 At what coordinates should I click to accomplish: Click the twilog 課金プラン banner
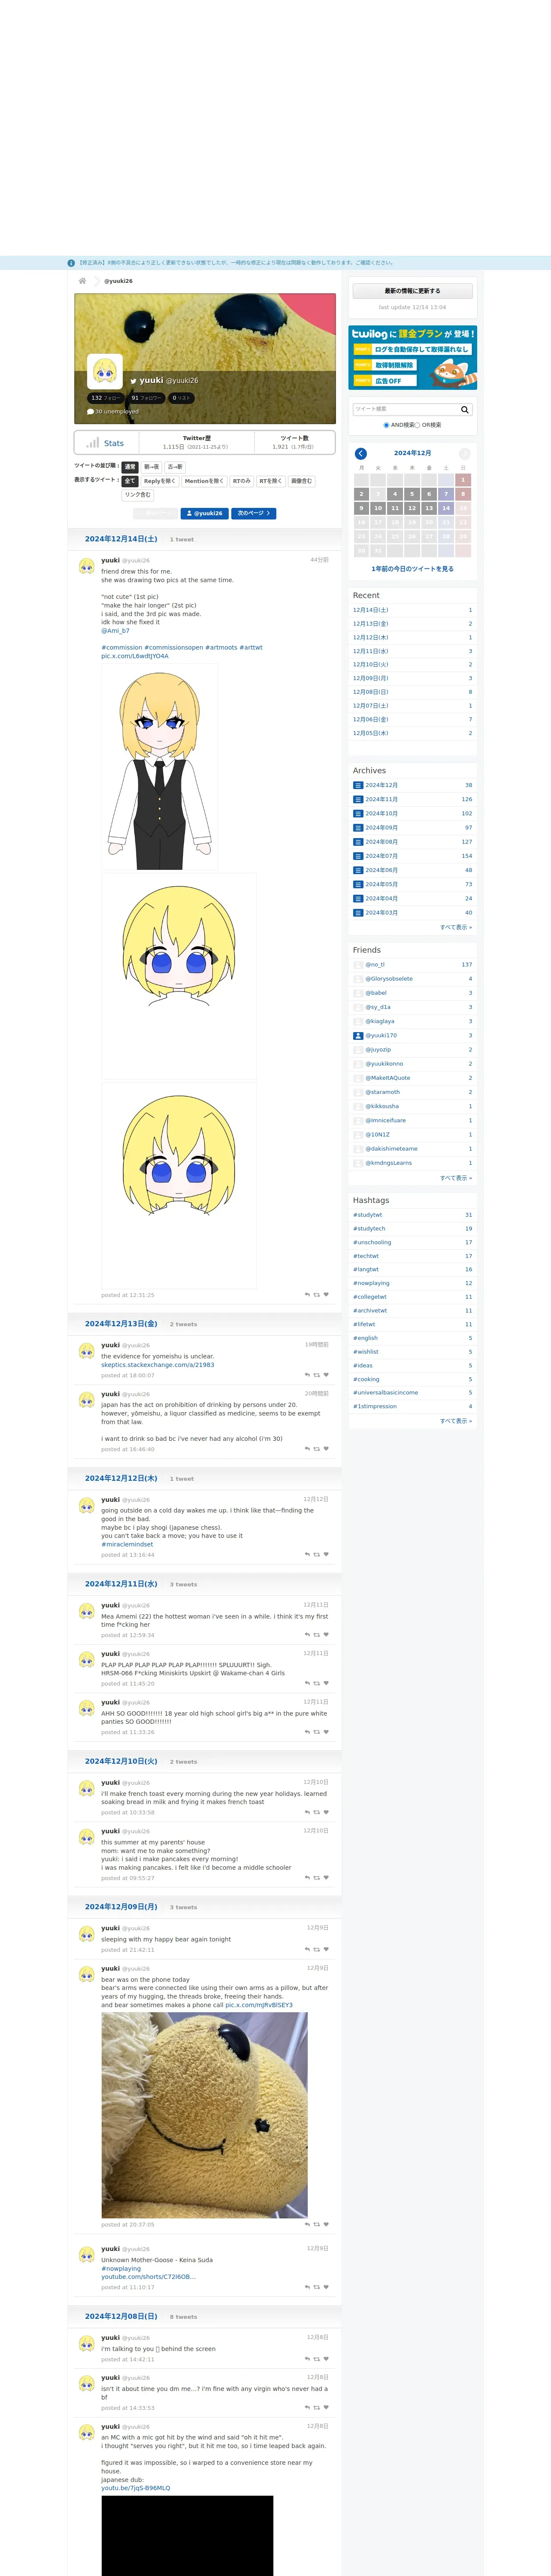click(x=412, y=357)
